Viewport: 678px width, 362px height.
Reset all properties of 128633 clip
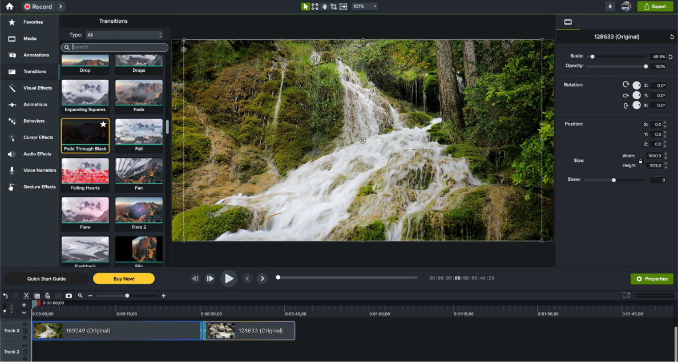[672, 36]
